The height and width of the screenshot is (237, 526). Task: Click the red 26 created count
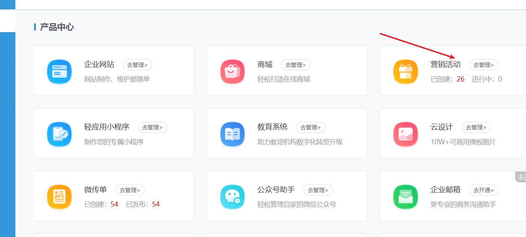click(x=460, y=79)
